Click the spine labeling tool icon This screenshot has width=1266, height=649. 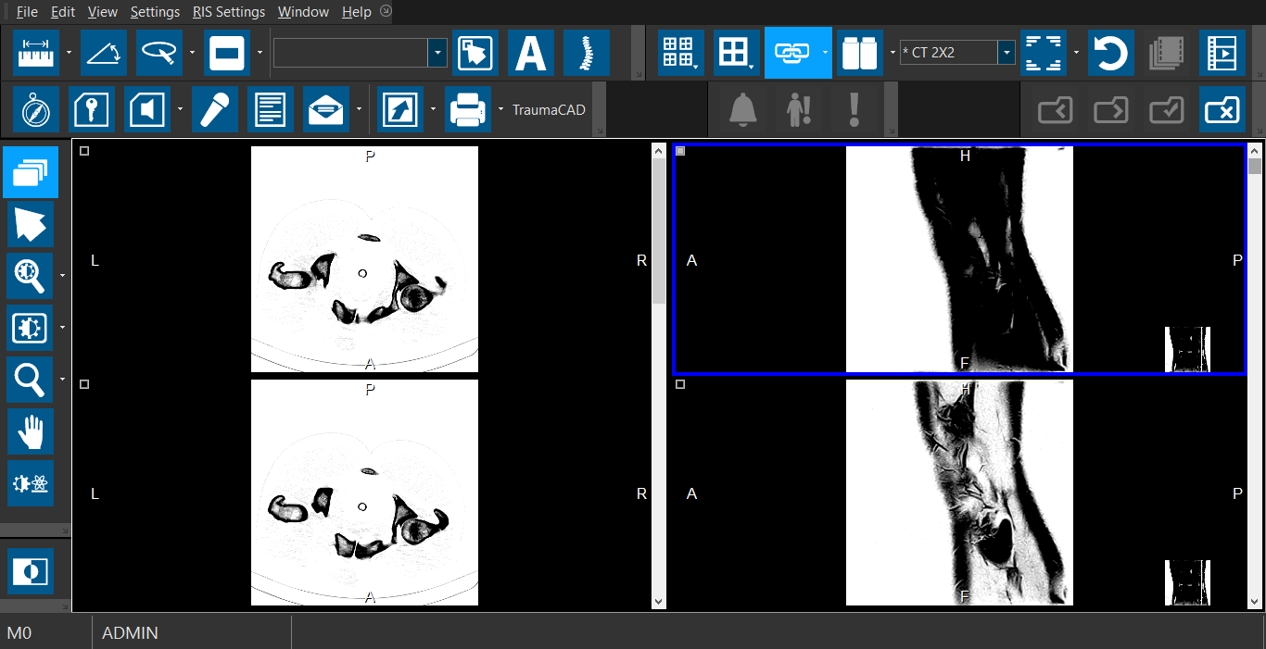point(586,53)
